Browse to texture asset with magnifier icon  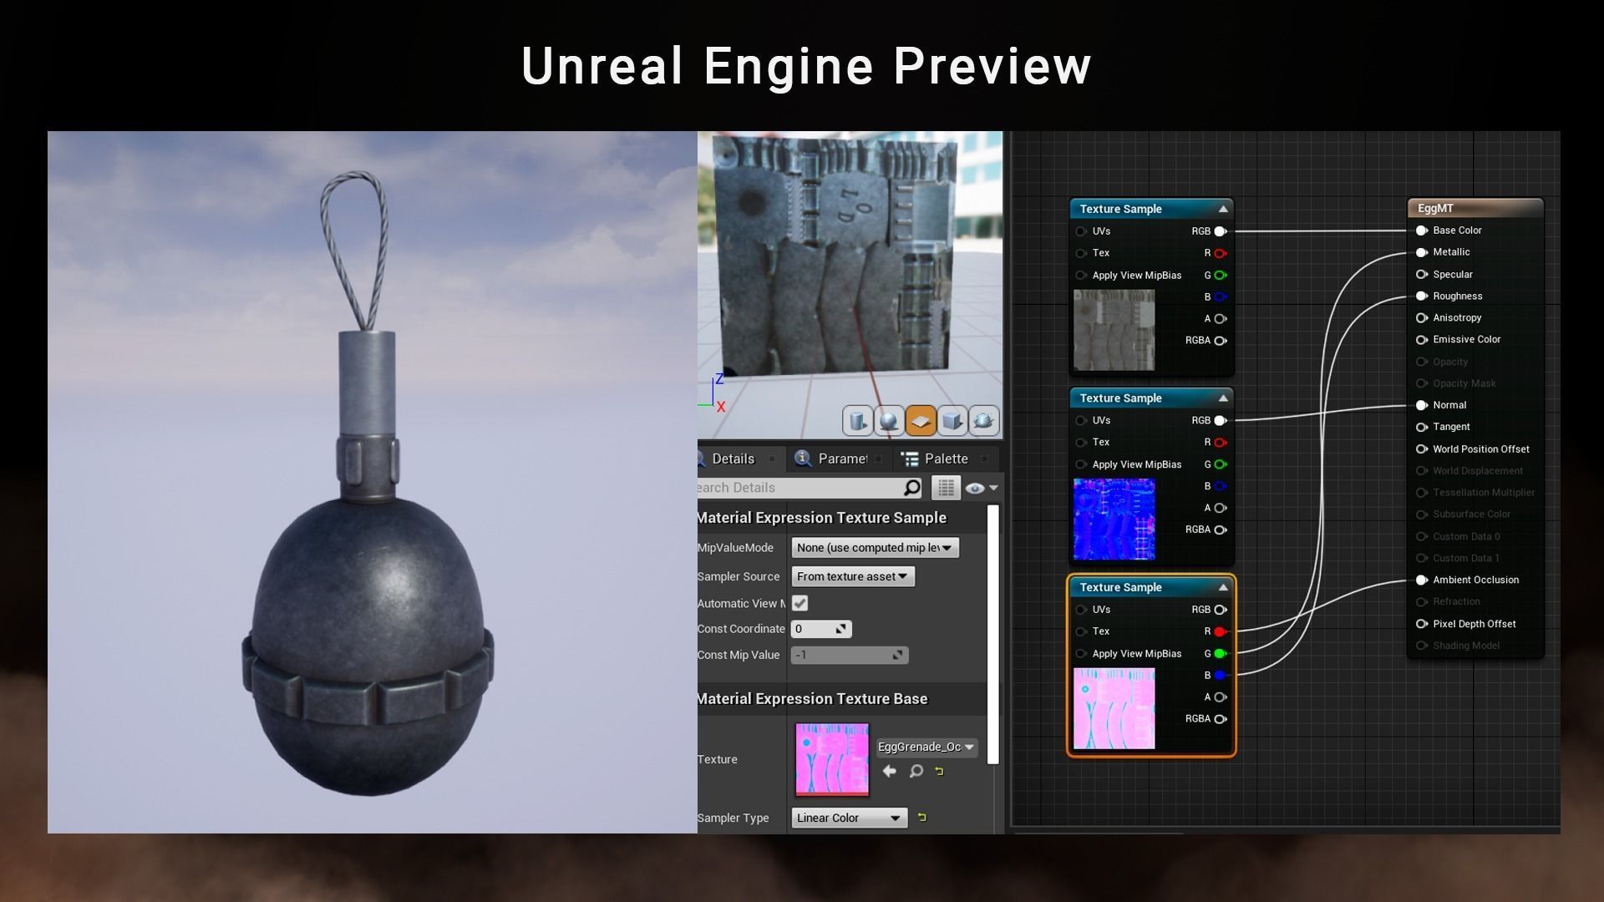point(916,771)
